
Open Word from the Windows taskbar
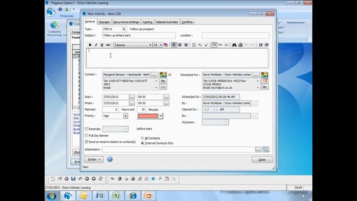tap(100, 196)
